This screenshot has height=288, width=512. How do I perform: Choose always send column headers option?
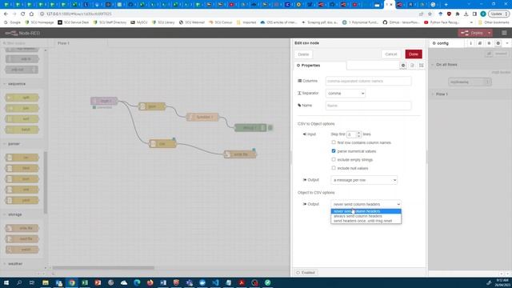[x=366, y=216]
